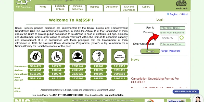Click disabled Janaadhaar count 610076

[57, 74]
